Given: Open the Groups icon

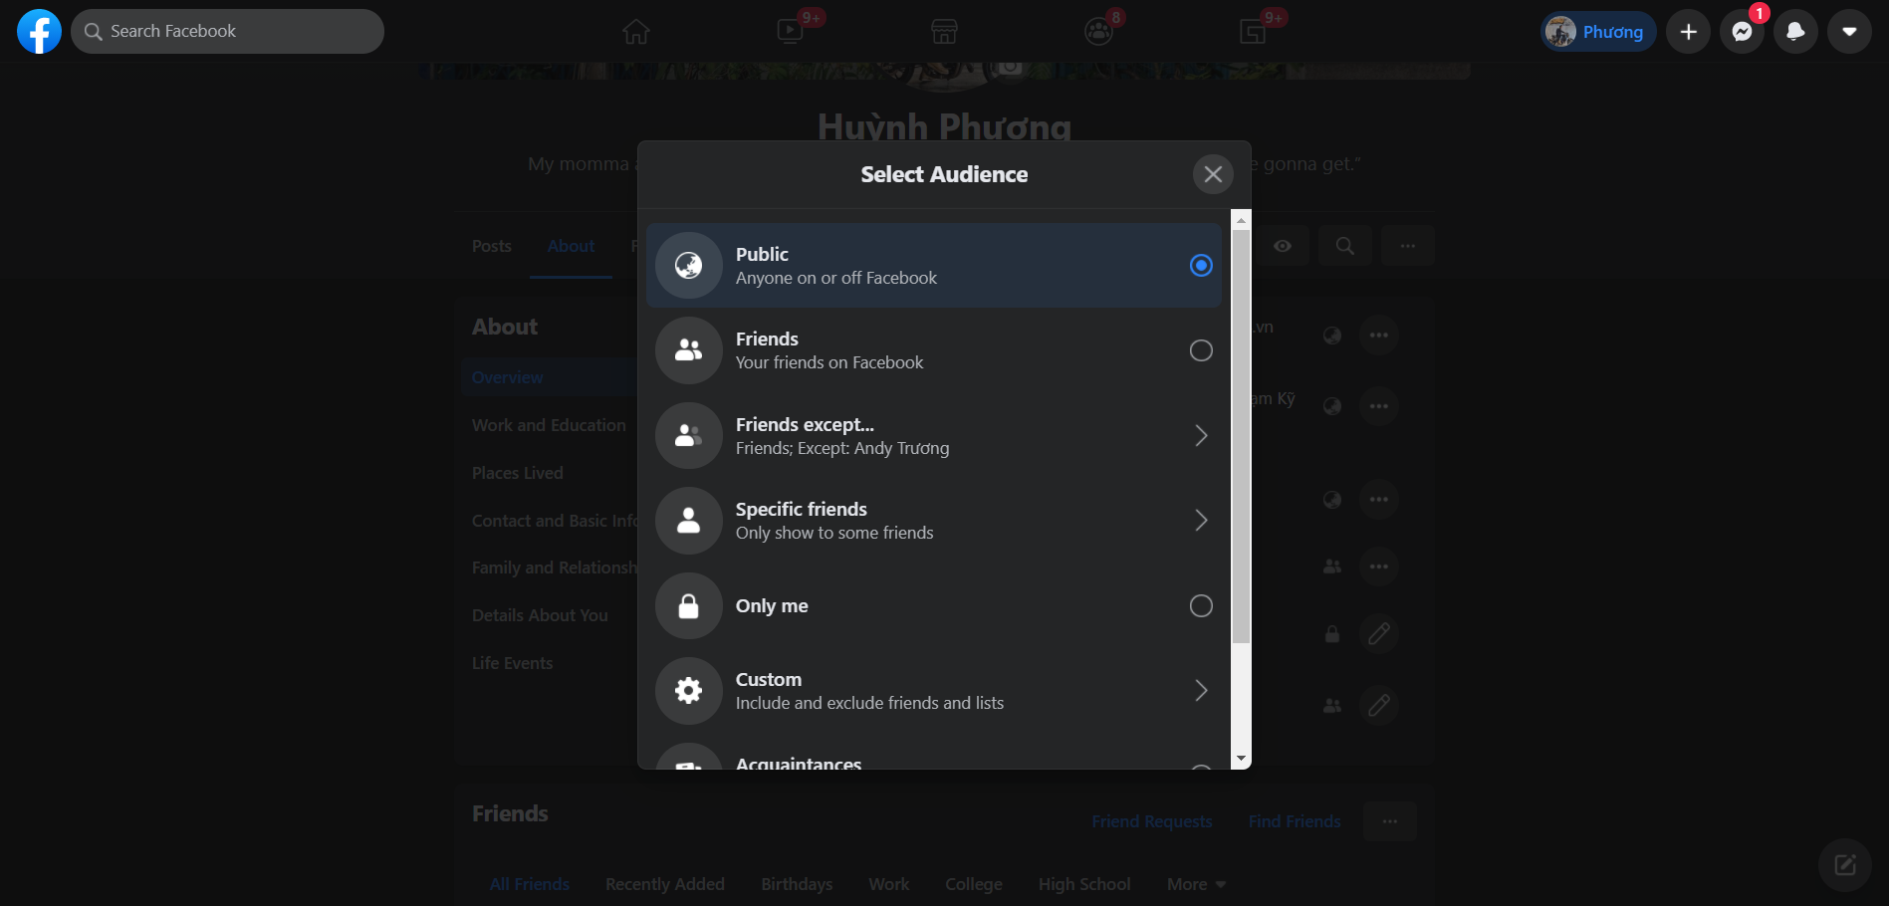Looking at the screenshot, I should pyautogui.click(x=1098, y=32).
